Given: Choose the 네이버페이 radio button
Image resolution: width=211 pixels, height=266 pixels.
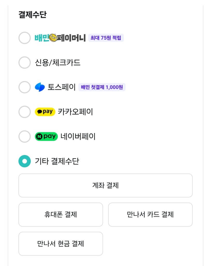Looking at the screenshot, I should point(25,137).
